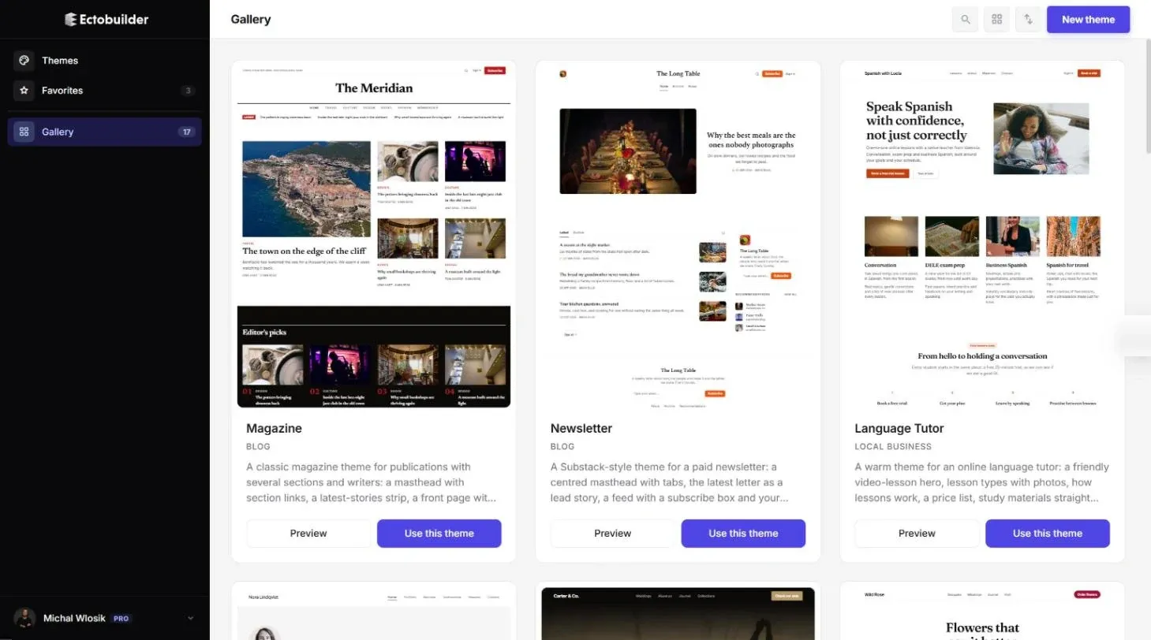Open the Themes section
The image size is (1151, 640).
pyautogui.click(x=104, y=61)
